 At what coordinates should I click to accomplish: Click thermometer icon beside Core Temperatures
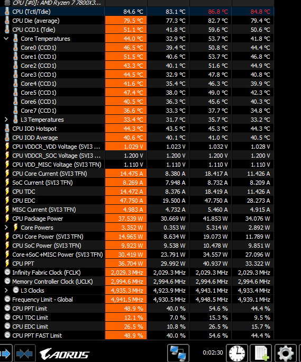(15, 39)
